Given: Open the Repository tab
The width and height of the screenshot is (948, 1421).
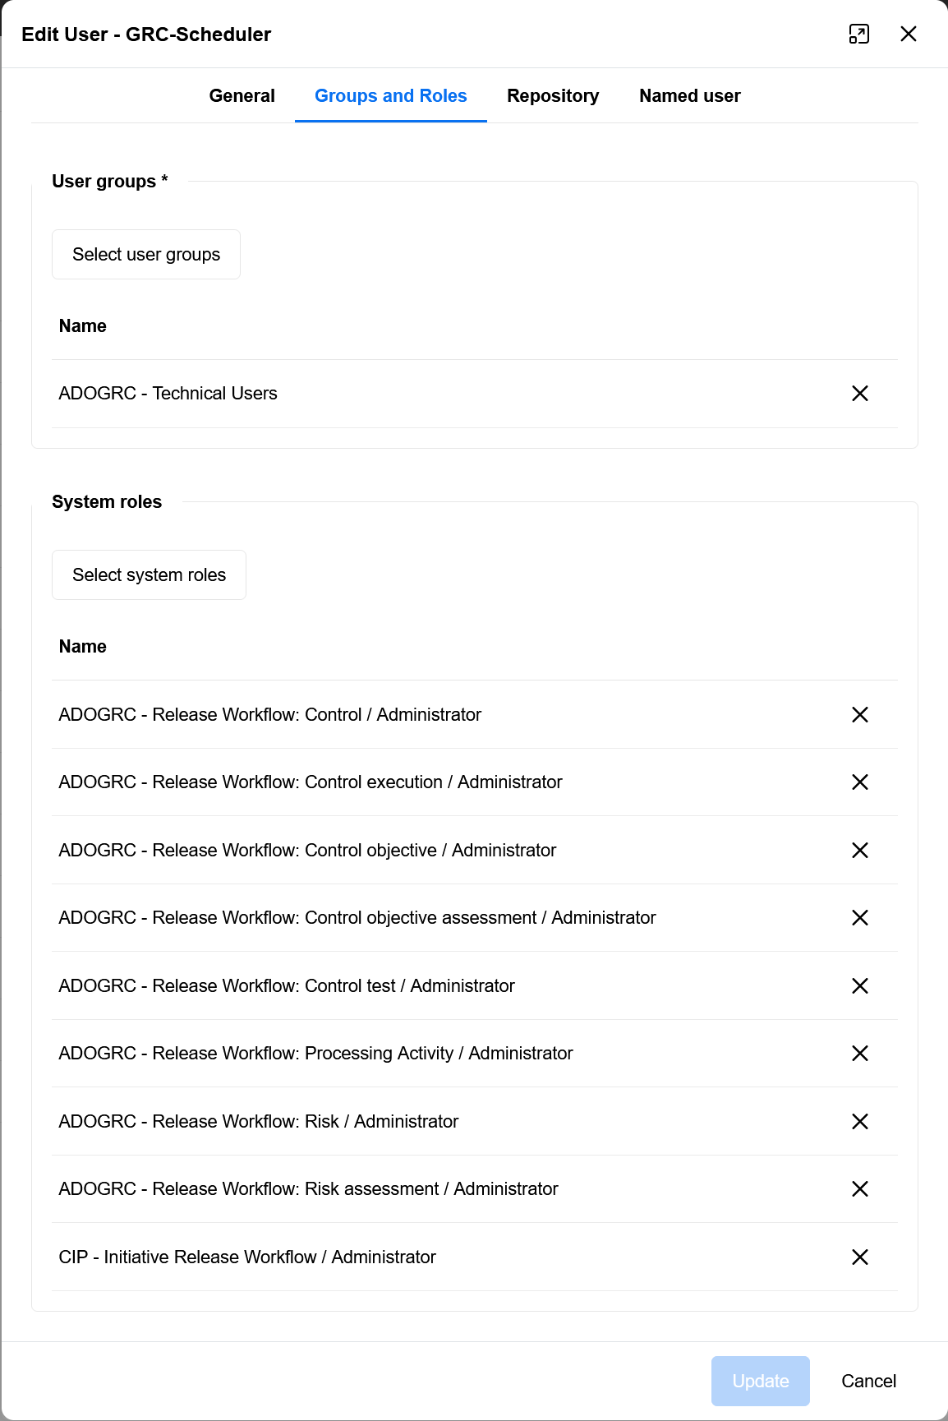Looking at the screenshot, I should [553, 95].
